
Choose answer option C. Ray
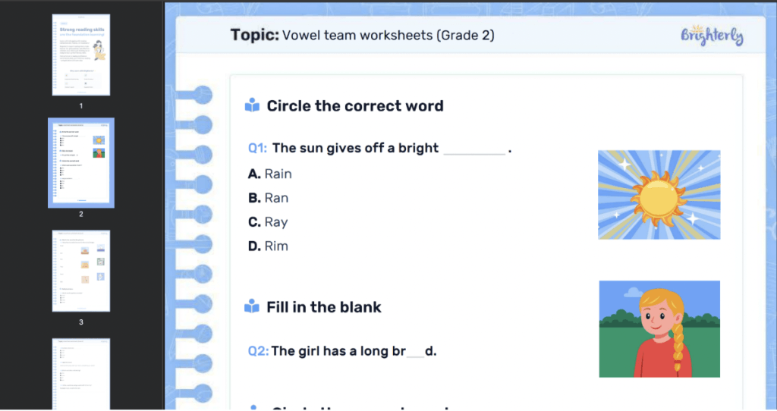tap(268, 222)
